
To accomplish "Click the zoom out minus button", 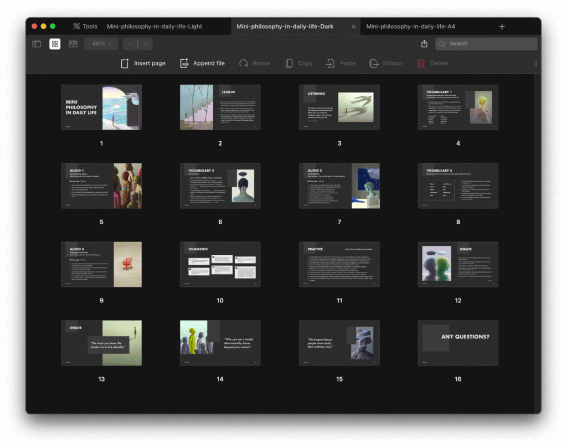I will click(130, 44).
